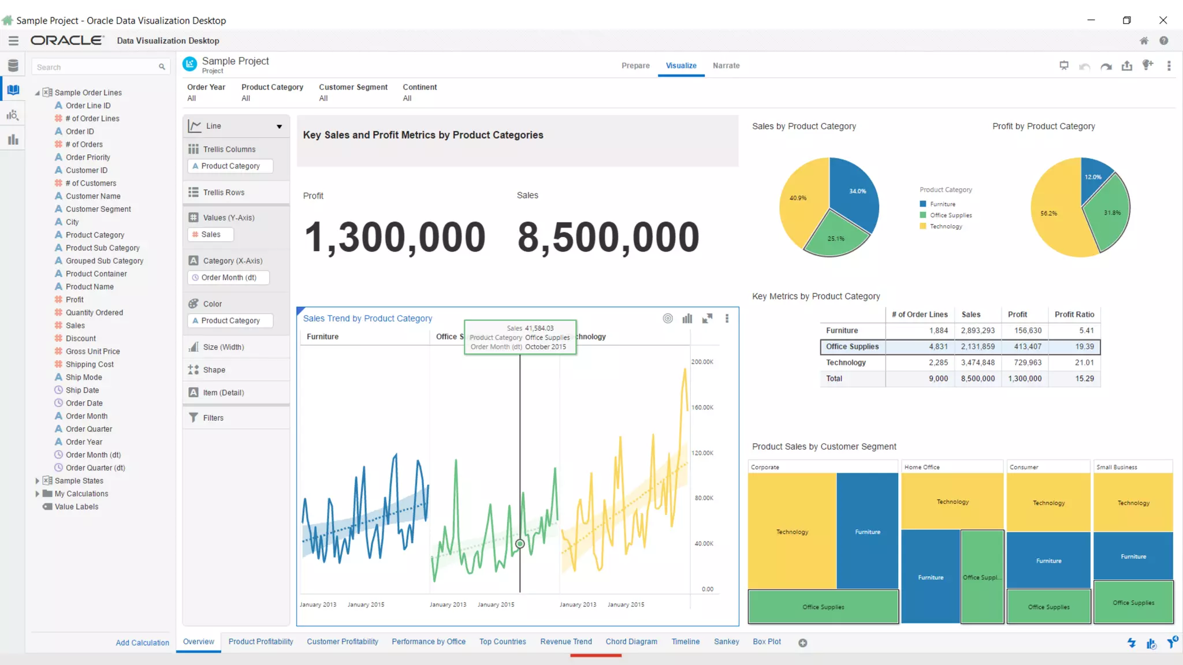Click the Add Calculation link
Image resolution: width=1183 pixels, height=665 pixels.
pos(142,642)
